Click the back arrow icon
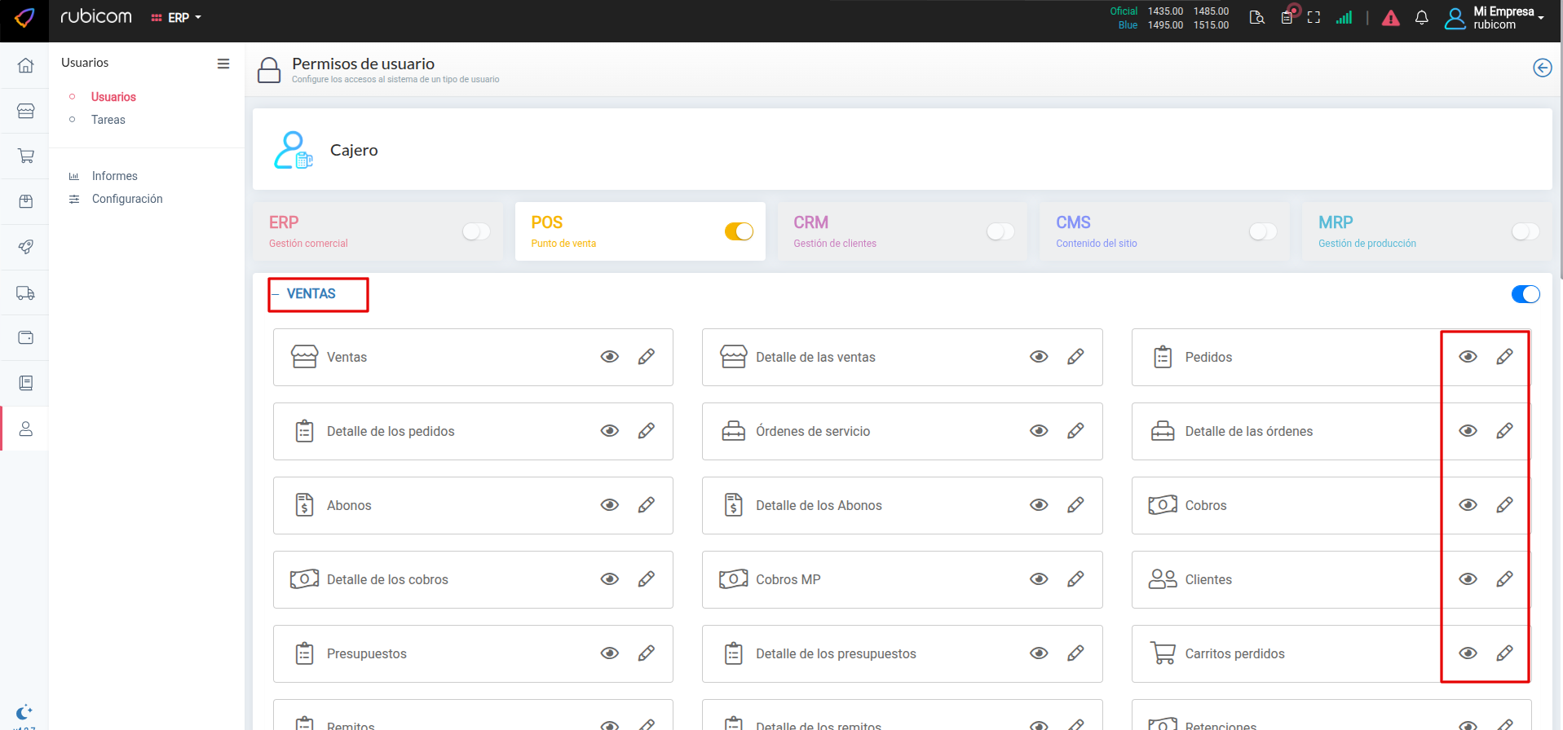This screenshot has height=730, width=1563. point(1542,68)
